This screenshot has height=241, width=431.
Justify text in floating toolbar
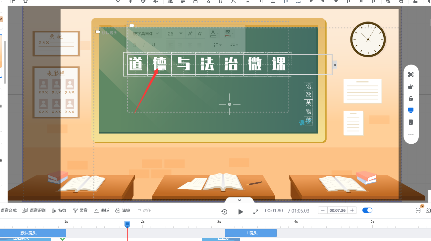pyautogui.click(x=199, y=45)
